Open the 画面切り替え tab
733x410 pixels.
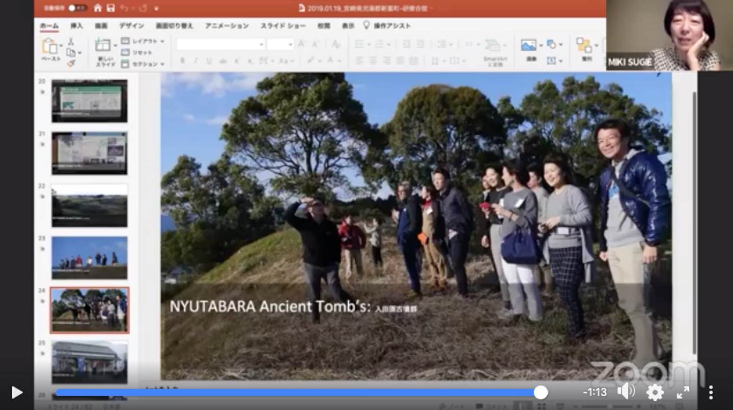[175, 26]
